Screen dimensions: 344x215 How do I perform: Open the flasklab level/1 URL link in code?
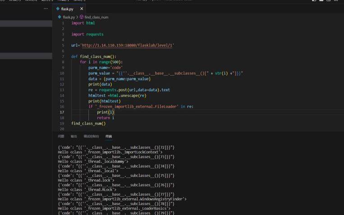(x=127, y=45)
